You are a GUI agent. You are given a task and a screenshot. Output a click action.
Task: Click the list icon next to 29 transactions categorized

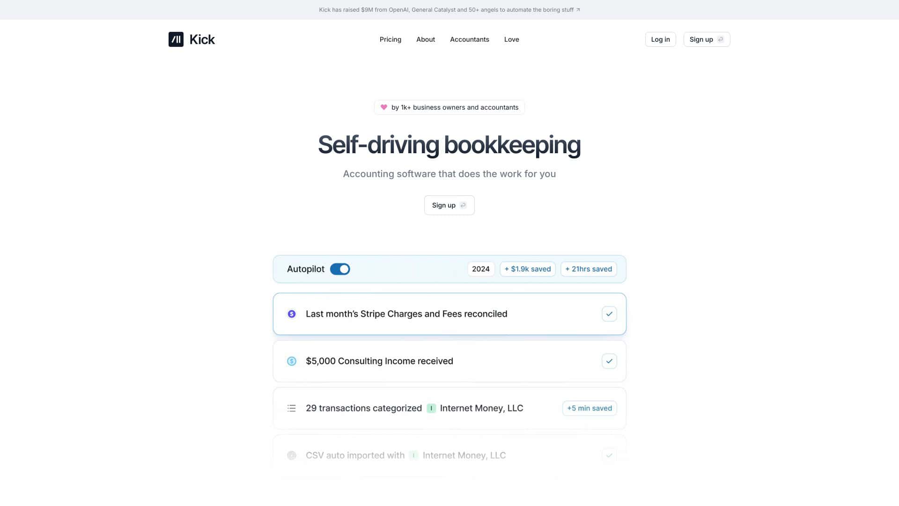(291, 408)
